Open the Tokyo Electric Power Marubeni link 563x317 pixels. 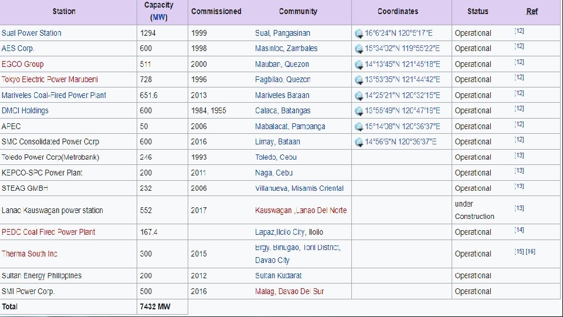pyautogui.click(x=49, y=79)
